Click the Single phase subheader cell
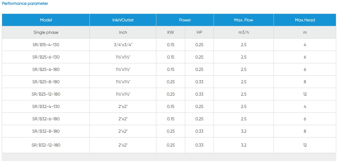Screen dimensions: 338x161 pyautogui.click(x=46, y=32)
